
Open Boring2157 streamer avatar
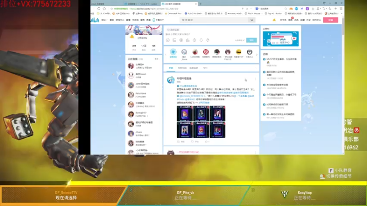(131, 114)
